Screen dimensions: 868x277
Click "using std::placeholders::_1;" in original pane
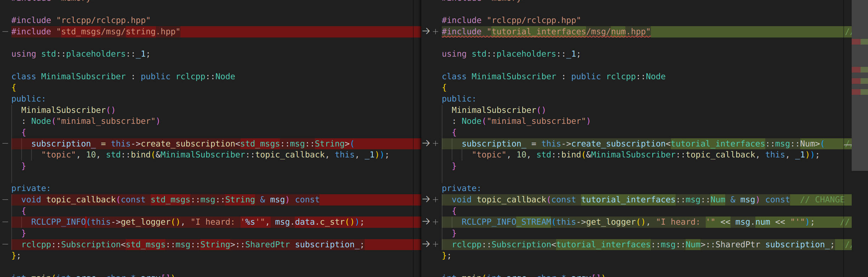pos(81,54)
